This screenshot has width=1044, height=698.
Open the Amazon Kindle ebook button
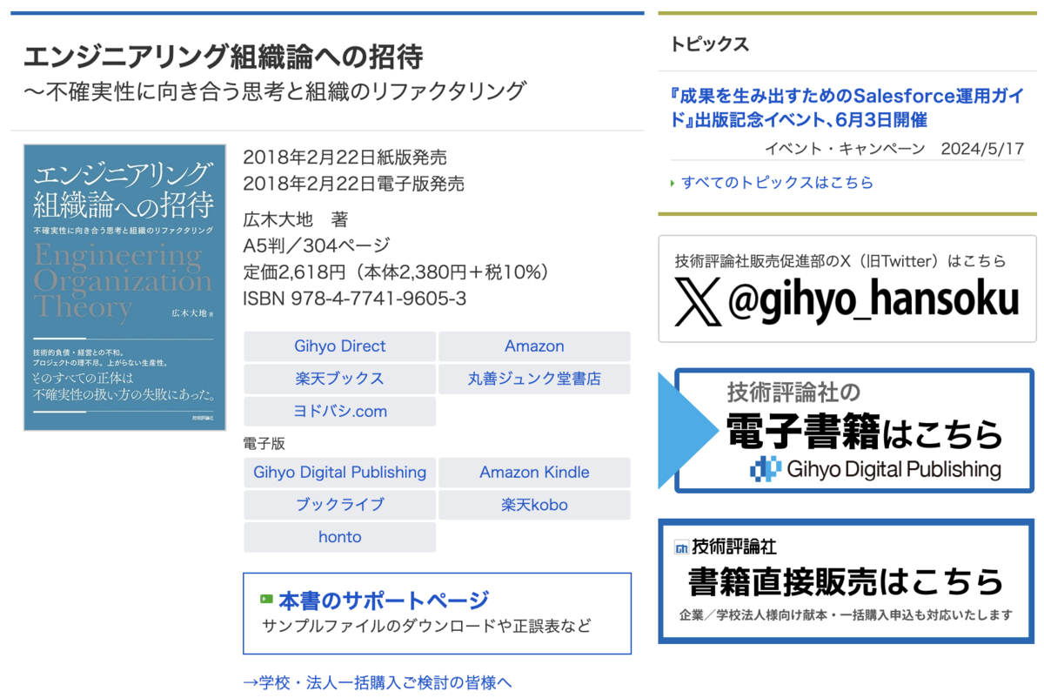(534, 473)
